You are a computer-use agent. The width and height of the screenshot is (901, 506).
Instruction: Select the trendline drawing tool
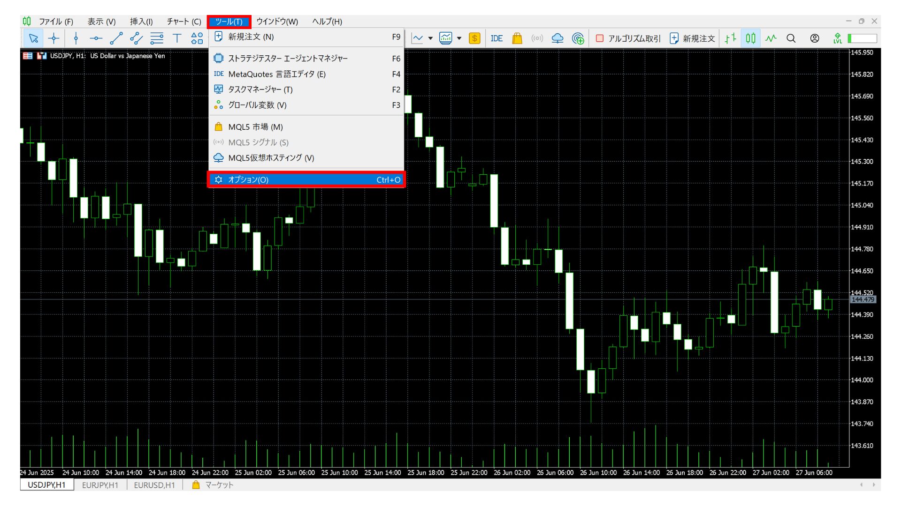116,38
